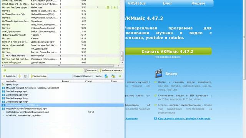Select track Давай делай шире круг

coord(43,42)
